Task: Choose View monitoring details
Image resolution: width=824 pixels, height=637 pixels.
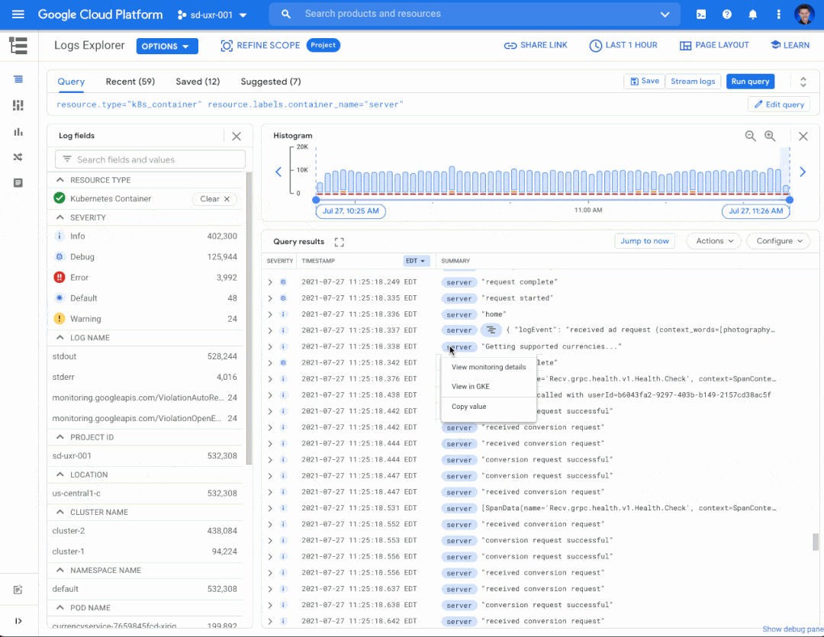Action: pos(489,367)
